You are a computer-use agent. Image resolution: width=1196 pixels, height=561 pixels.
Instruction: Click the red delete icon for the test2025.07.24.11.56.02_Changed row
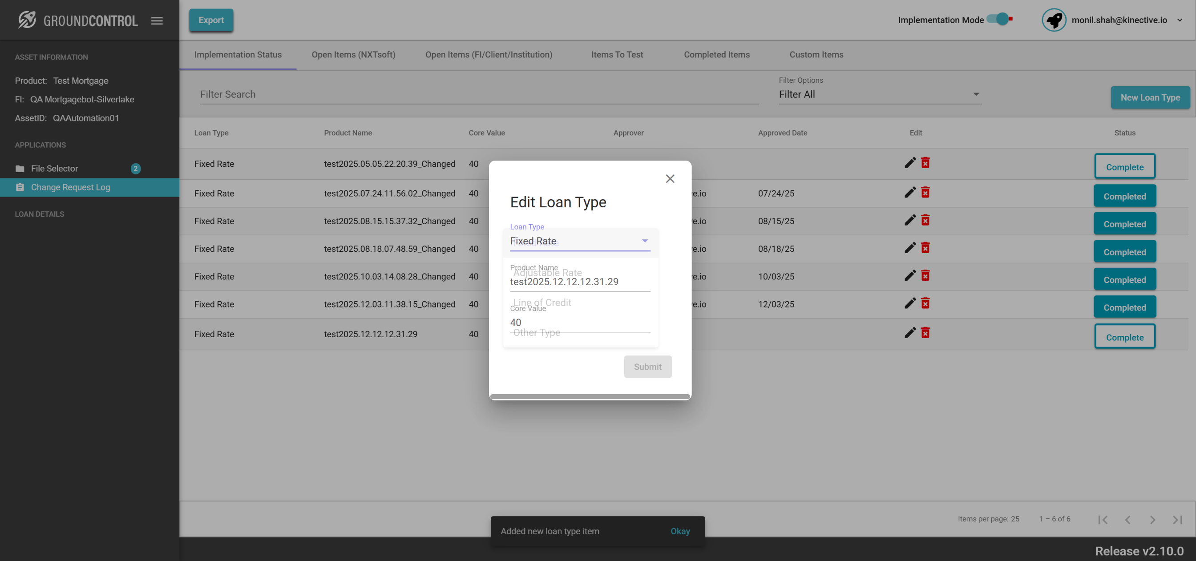[925, 193]
